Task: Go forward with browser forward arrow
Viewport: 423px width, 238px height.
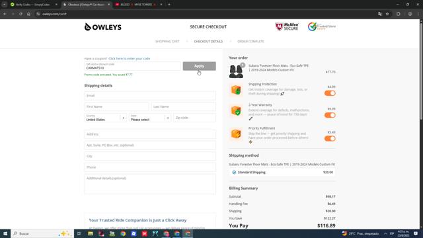Action: tap(13, 14)
